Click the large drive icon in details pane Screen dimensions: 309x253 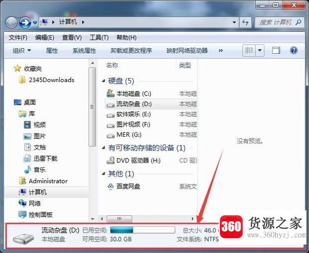click(x=23, y=238)
